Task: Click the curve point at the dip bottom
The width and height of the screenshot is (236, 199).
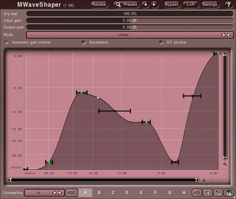Action: coord(175,162)
